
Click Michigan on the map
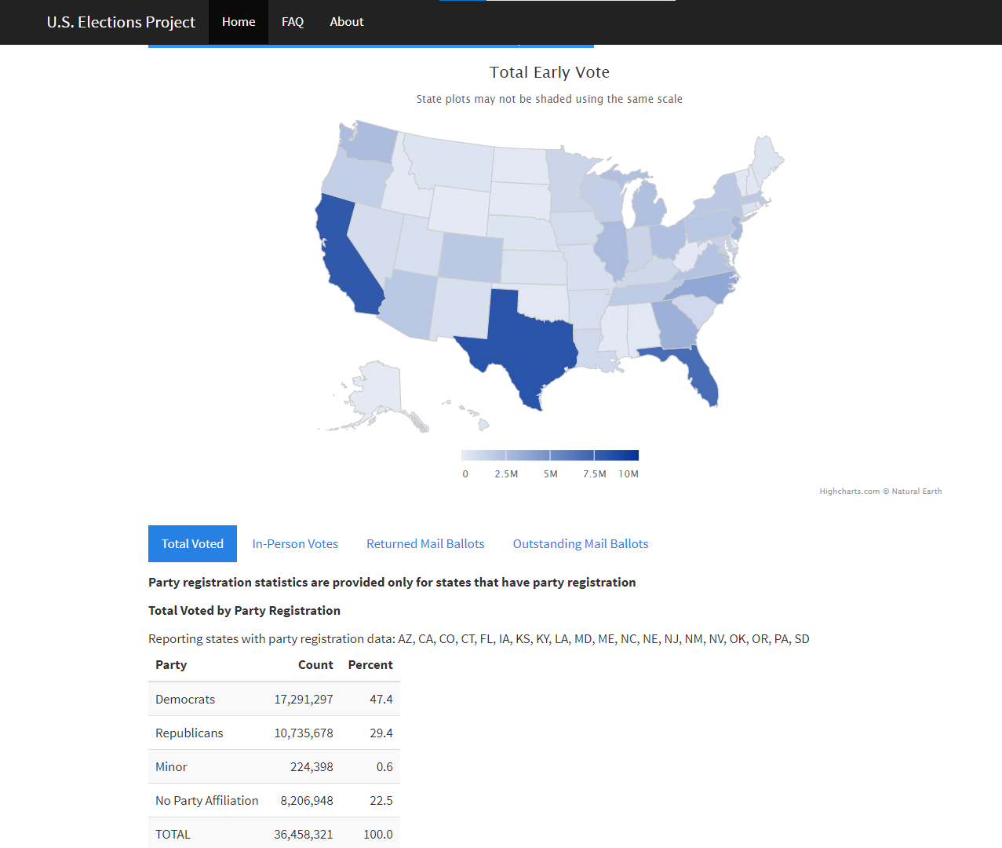coord(647,204)
